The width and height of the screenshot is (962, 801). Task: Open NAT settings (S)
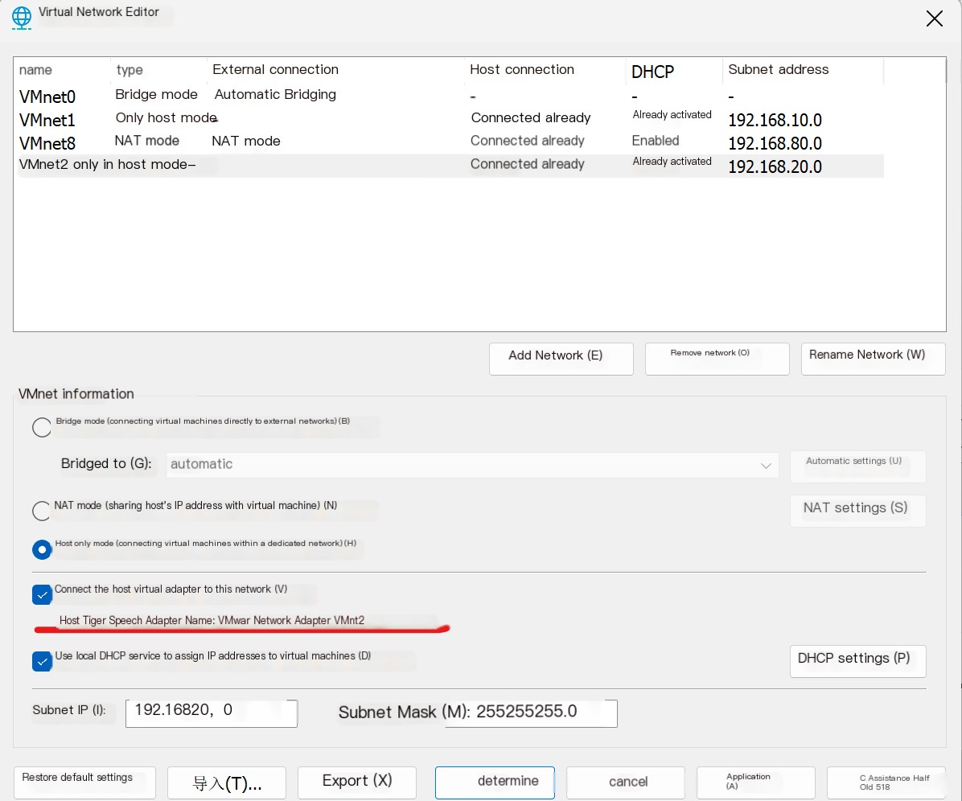click(857, 511)
